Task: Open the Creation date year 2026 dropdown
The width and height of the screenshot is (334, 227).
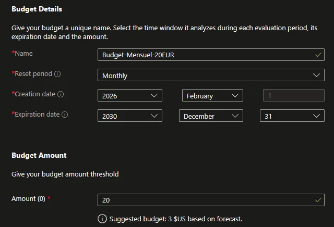Action: (x=130, y=95)
